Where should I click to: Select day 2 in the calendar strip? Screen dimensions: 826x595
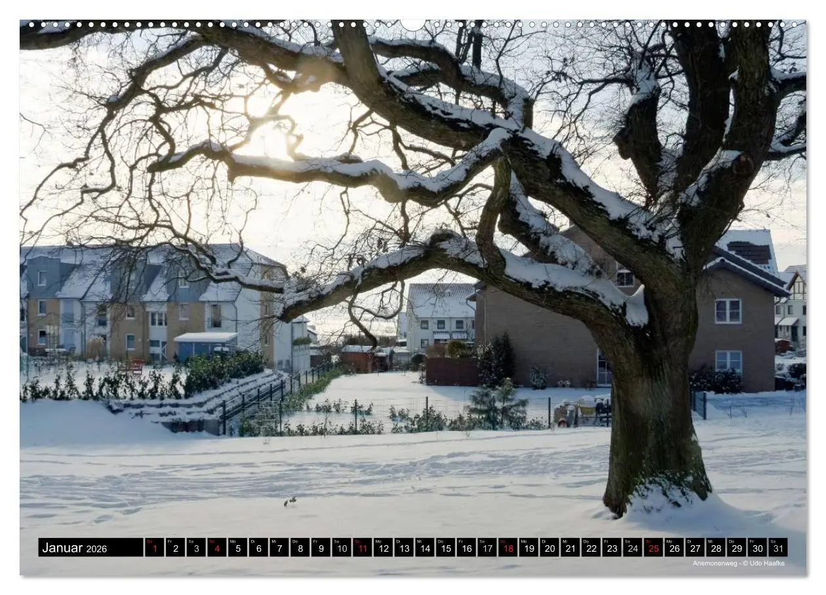(x=175, y=548)
